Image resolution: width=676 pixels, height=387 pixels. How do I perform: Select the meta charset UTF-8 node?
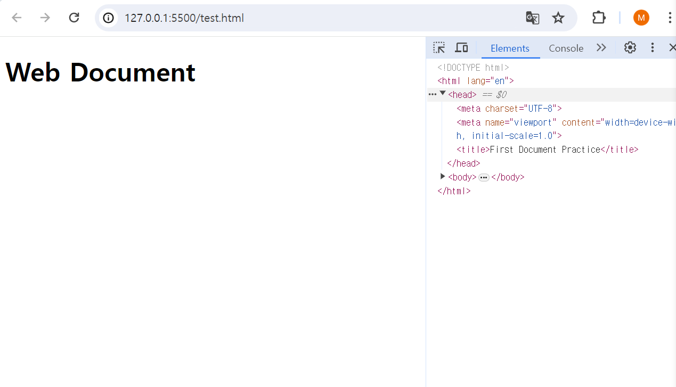click(509, 109)
